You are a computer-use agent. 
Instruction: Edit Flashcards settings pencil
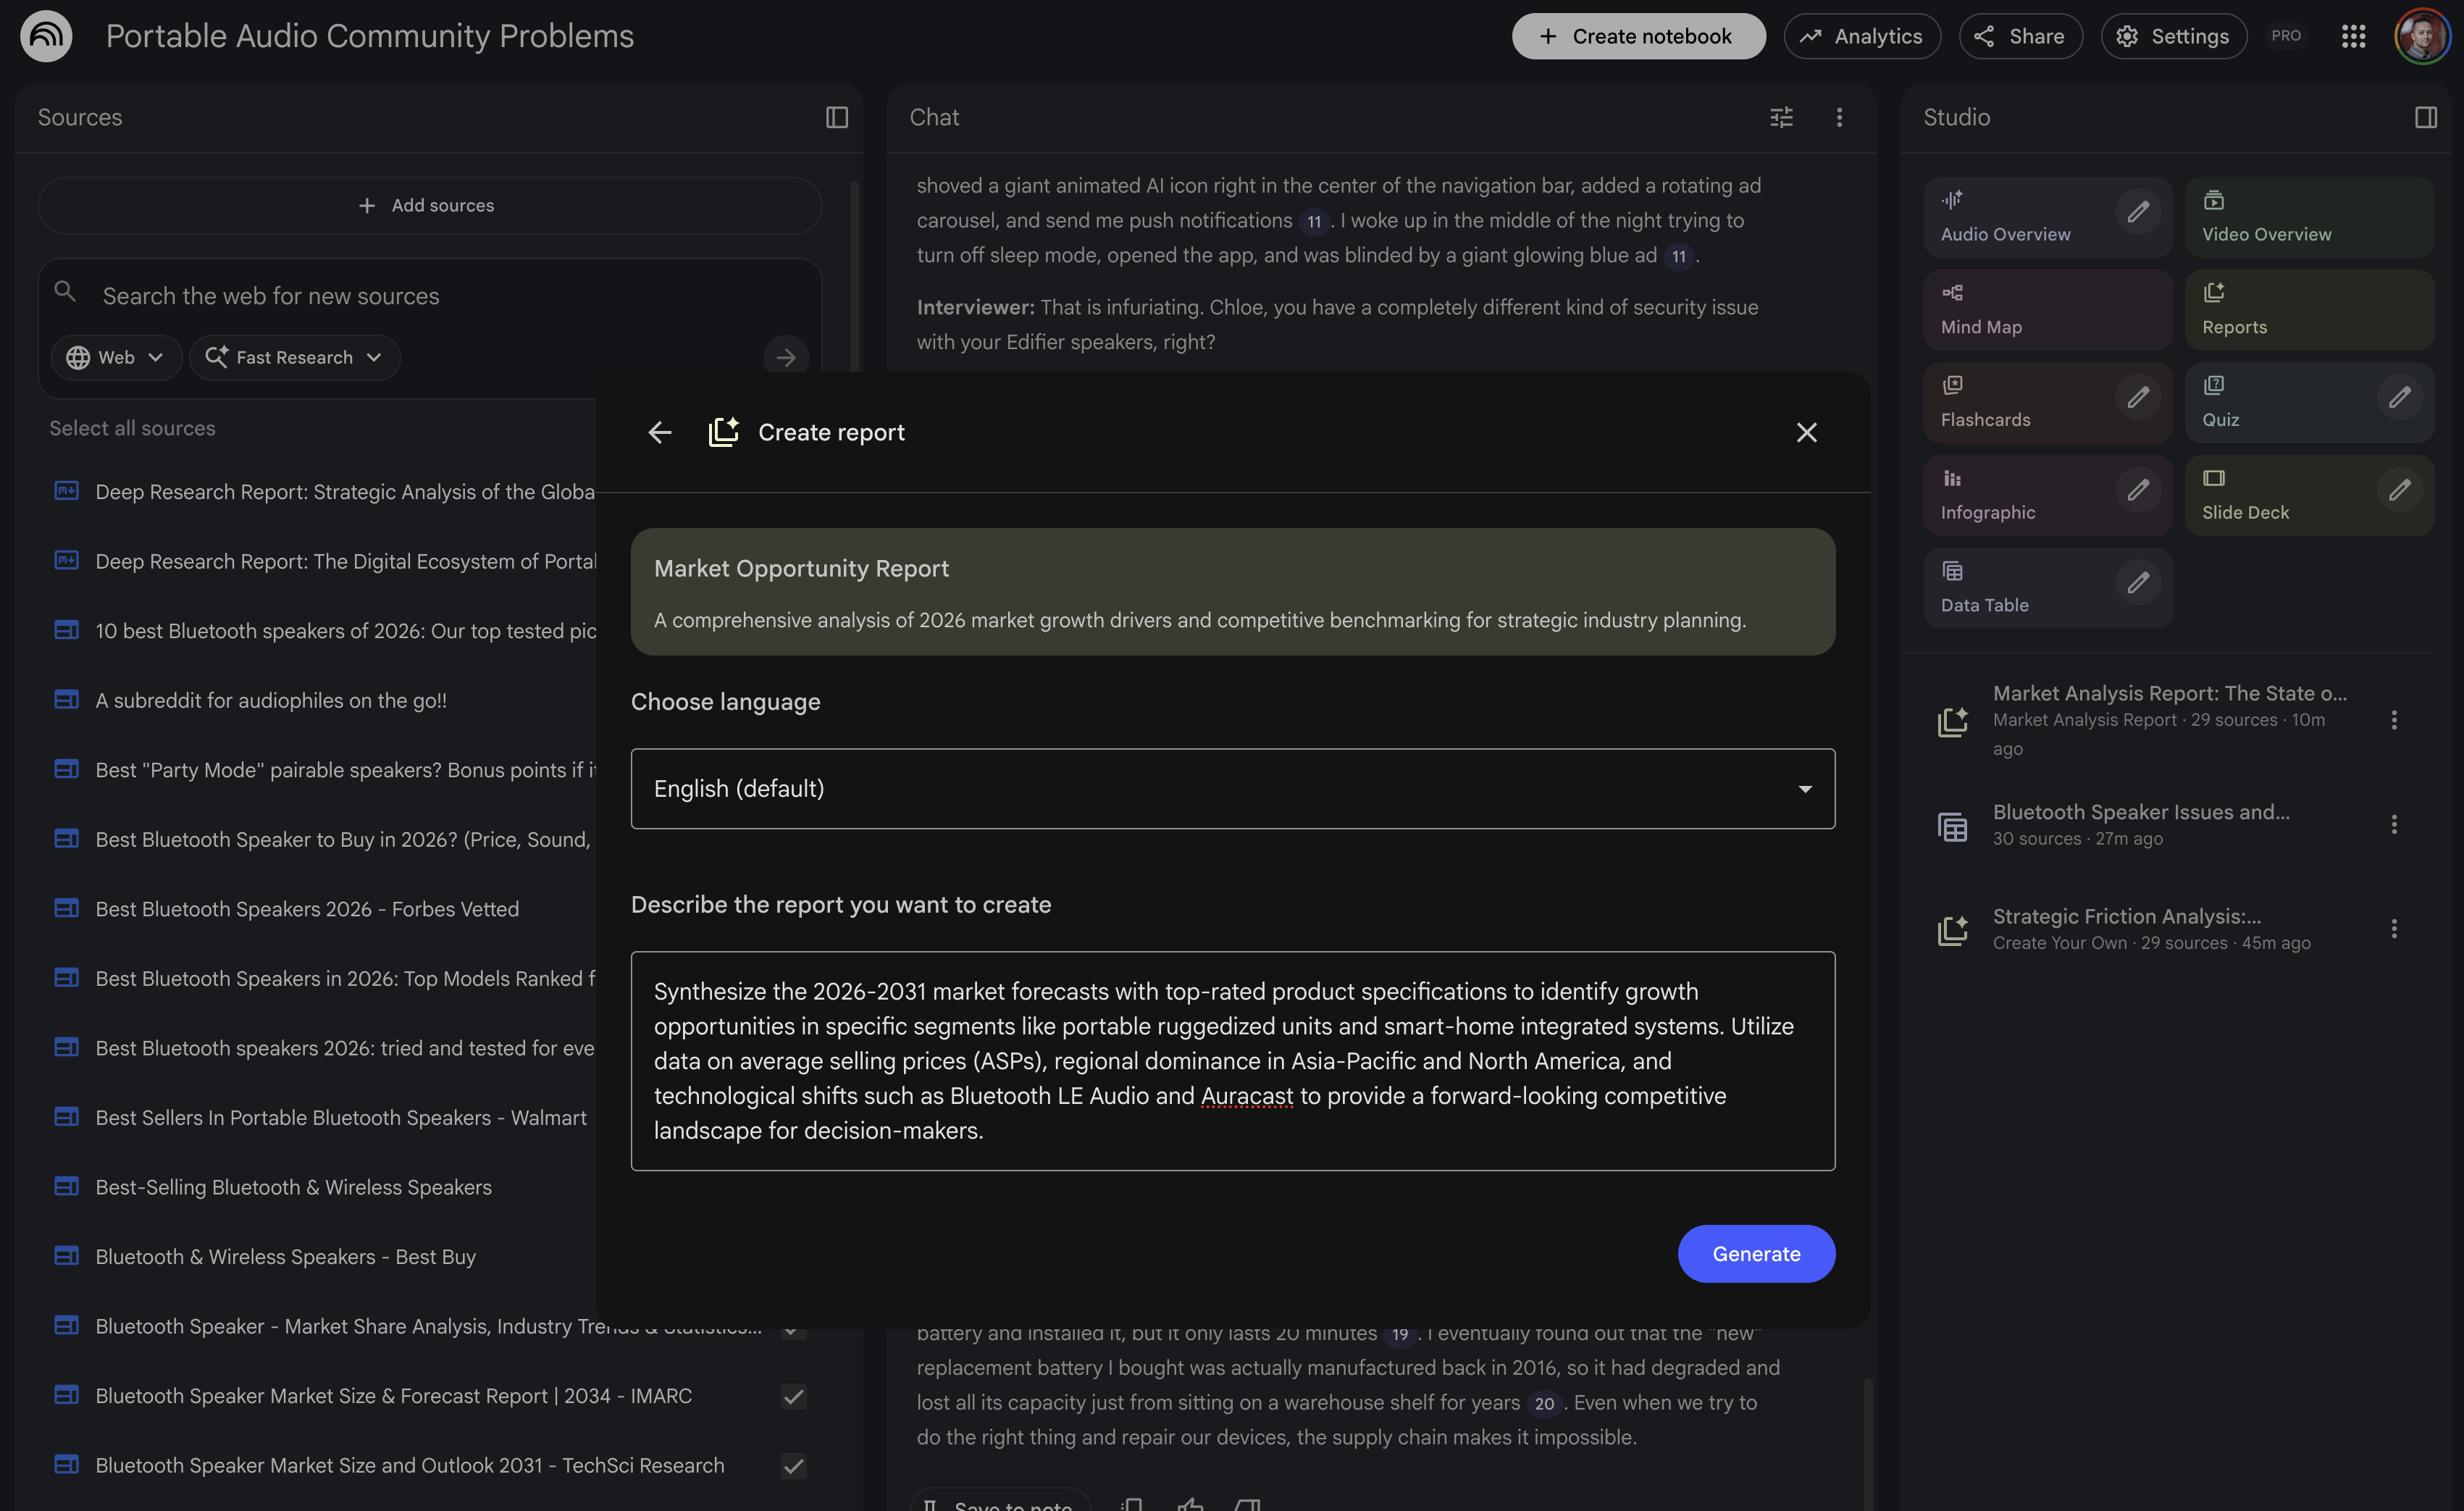(x=2138, y=397)
